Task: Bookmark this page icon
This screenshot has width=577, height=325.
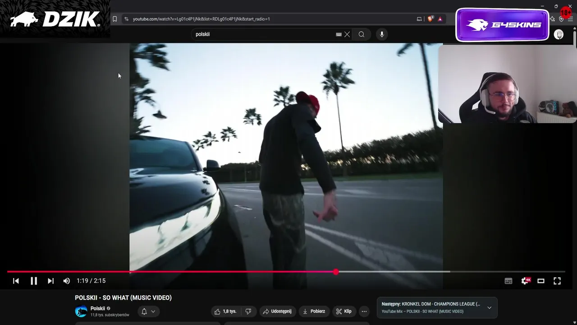Action: (115, 19)
